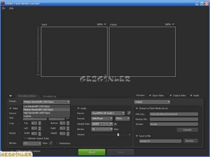Viewport: 210px width, 157px height.
Task: Open Input zoom 100% dropdown
Action: 101,24
